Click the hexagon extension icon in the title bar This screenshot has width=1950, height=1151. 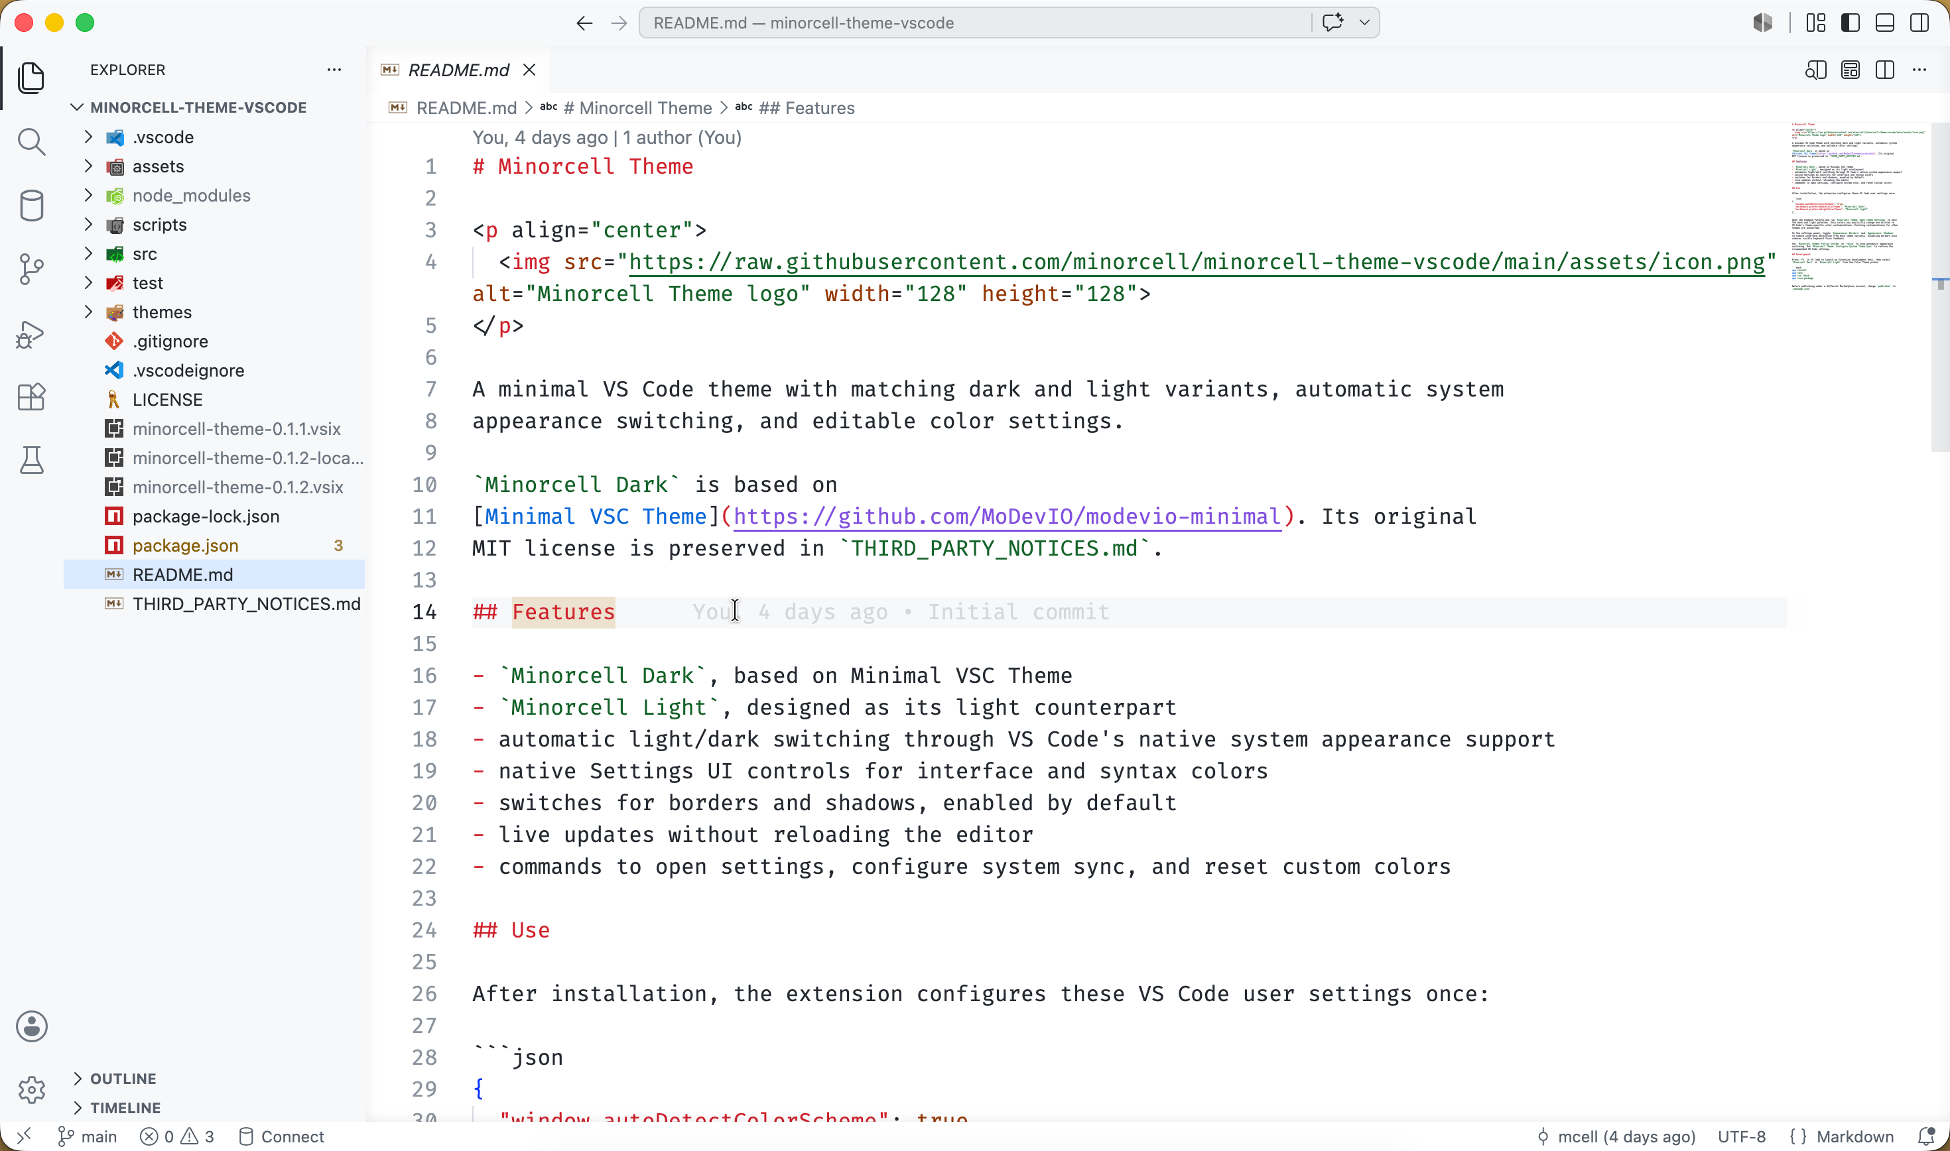pyautogui.click(x=1762, y=23)
